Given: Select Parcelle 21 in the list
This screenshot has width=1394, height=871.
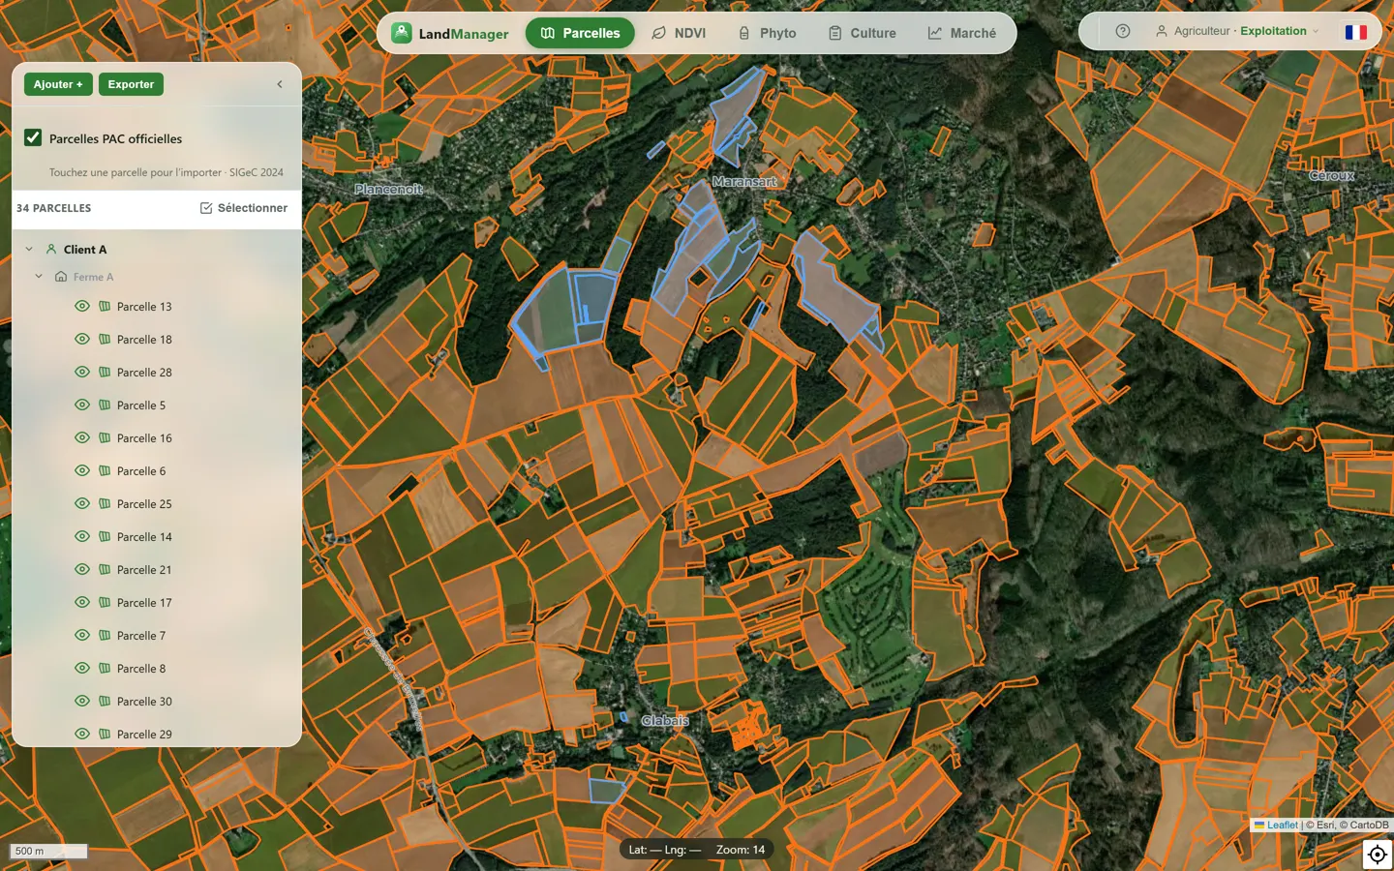Looking at the screenshot, I should pyautogui.click(x=144, y=570).
